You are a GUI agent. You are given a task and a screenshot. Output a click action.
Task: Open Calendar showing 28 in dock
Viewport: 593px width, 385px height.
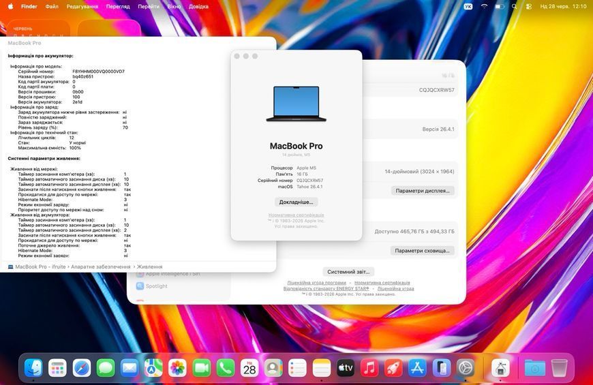pos(249,367)
